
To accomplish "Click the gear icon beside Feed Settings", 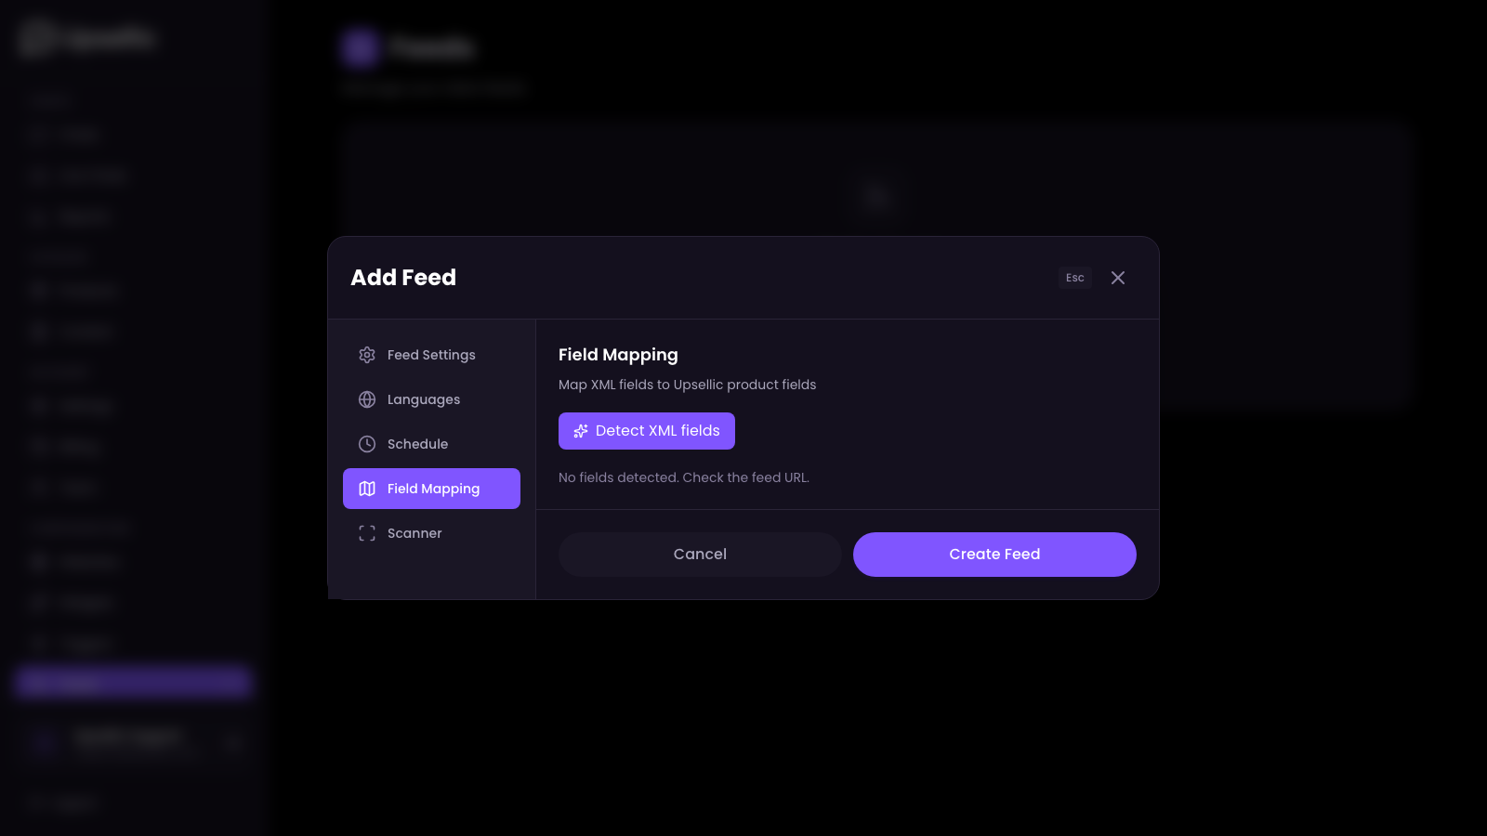I will click(367, 355).
